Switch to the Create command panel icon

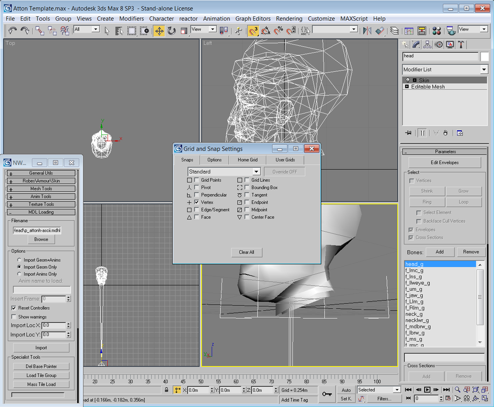point(405,45)
